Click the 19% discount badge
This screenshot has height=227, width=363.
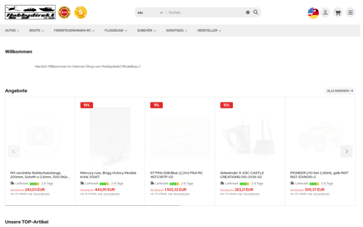click(x=87, y=105)
